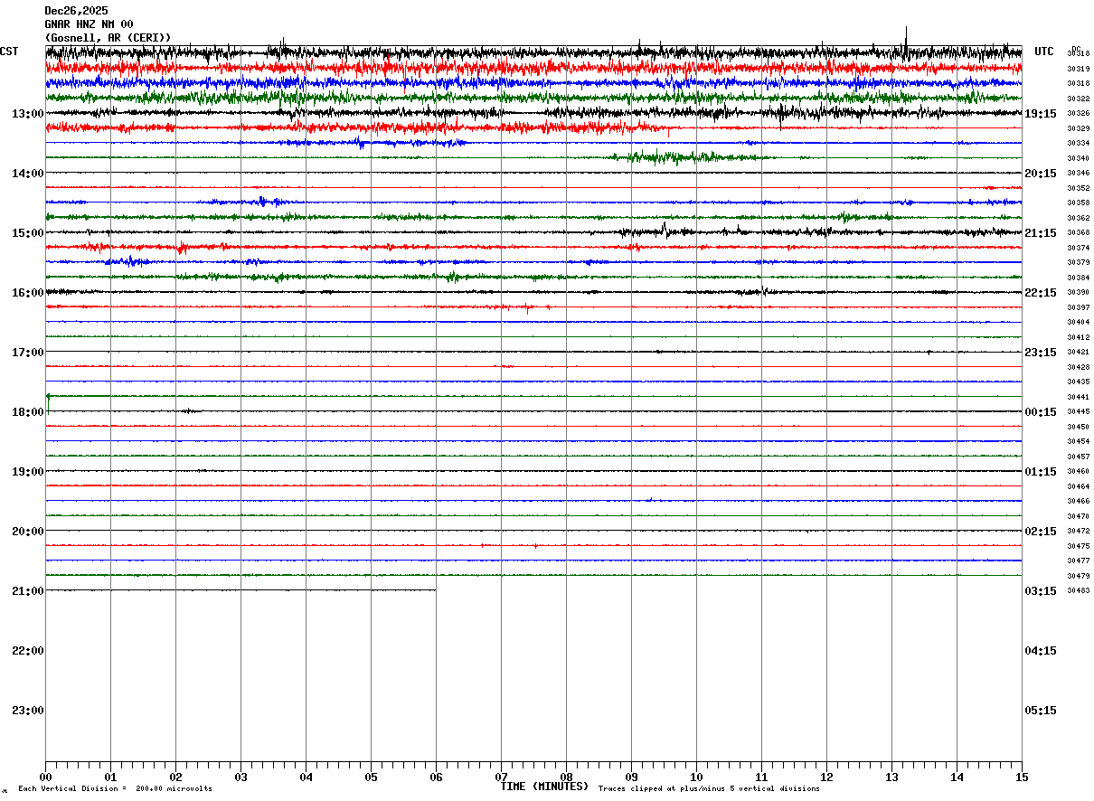Select the DC value "30466"
Image resolution: width=1094 pixels, height=801 pixels.
tap(1078, 501)
